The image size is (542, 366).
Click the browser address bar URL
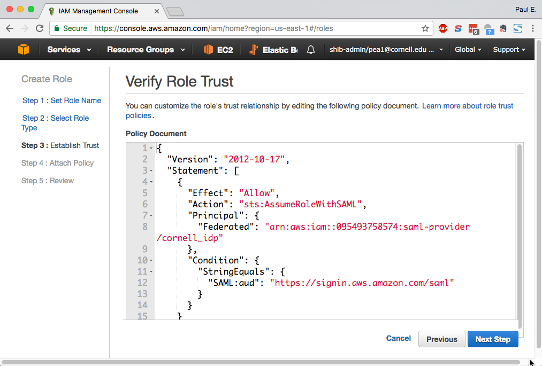coord(213,28)
